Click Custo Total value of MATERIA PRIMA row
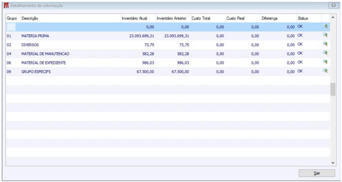The image size is (342, 182). coord(220,36)
